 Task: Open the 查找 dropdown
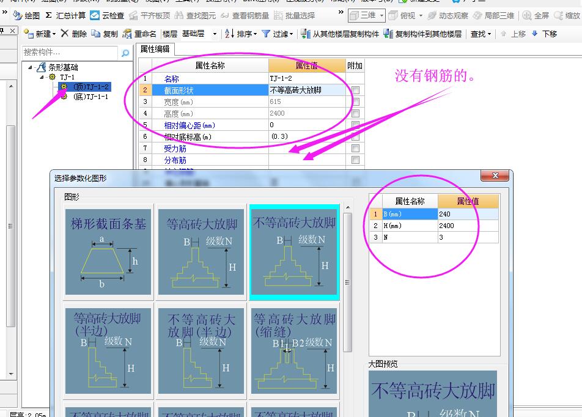pos(481,34)
